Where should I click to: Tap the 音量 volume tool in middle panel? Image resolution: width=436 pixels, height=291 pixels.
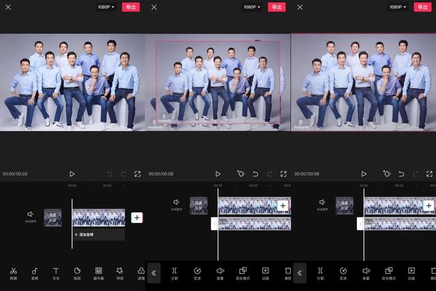(x=220, y=273)
